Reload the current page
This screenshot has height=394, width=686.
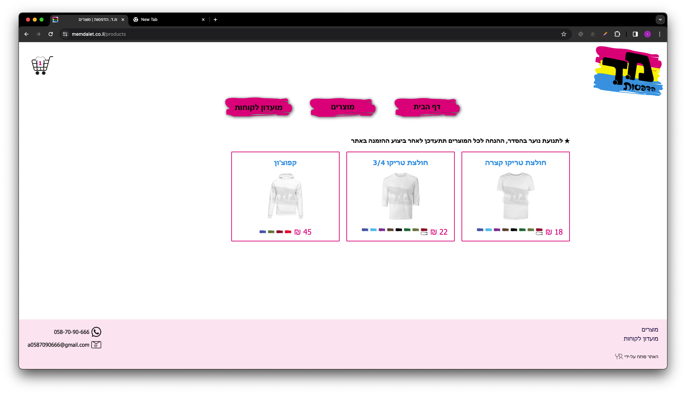51,34
